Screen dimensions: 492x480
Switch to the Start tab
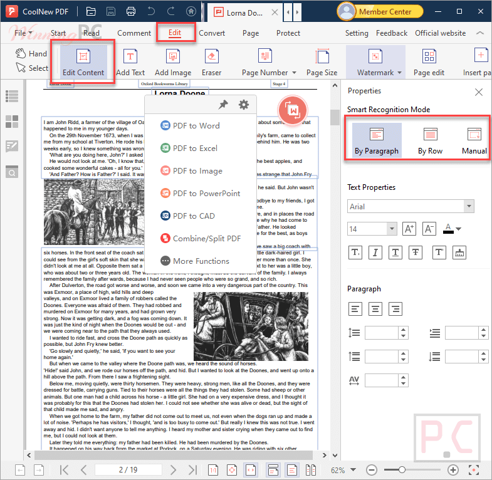coord(58,33)
